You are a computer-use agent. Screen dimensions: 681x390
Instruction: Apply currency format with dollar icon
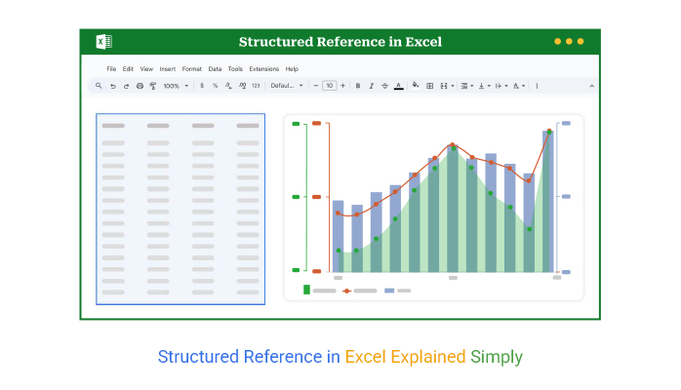[202, 86]
